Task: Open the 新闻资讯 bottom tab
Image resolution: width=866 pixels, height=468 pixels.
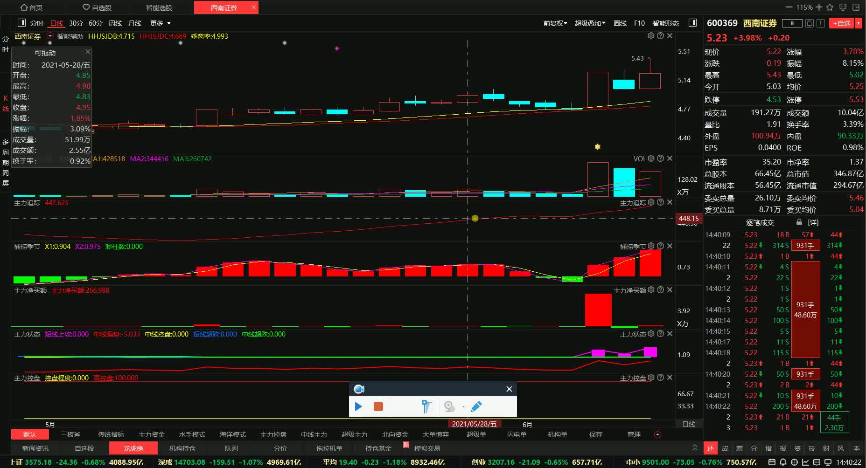Action: pos(35,448)
